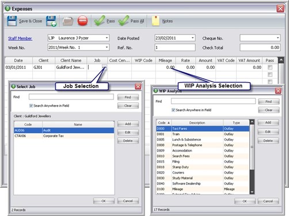Select the AUD06 Audit job row
The image size is (289, 216).
point(64,130)
